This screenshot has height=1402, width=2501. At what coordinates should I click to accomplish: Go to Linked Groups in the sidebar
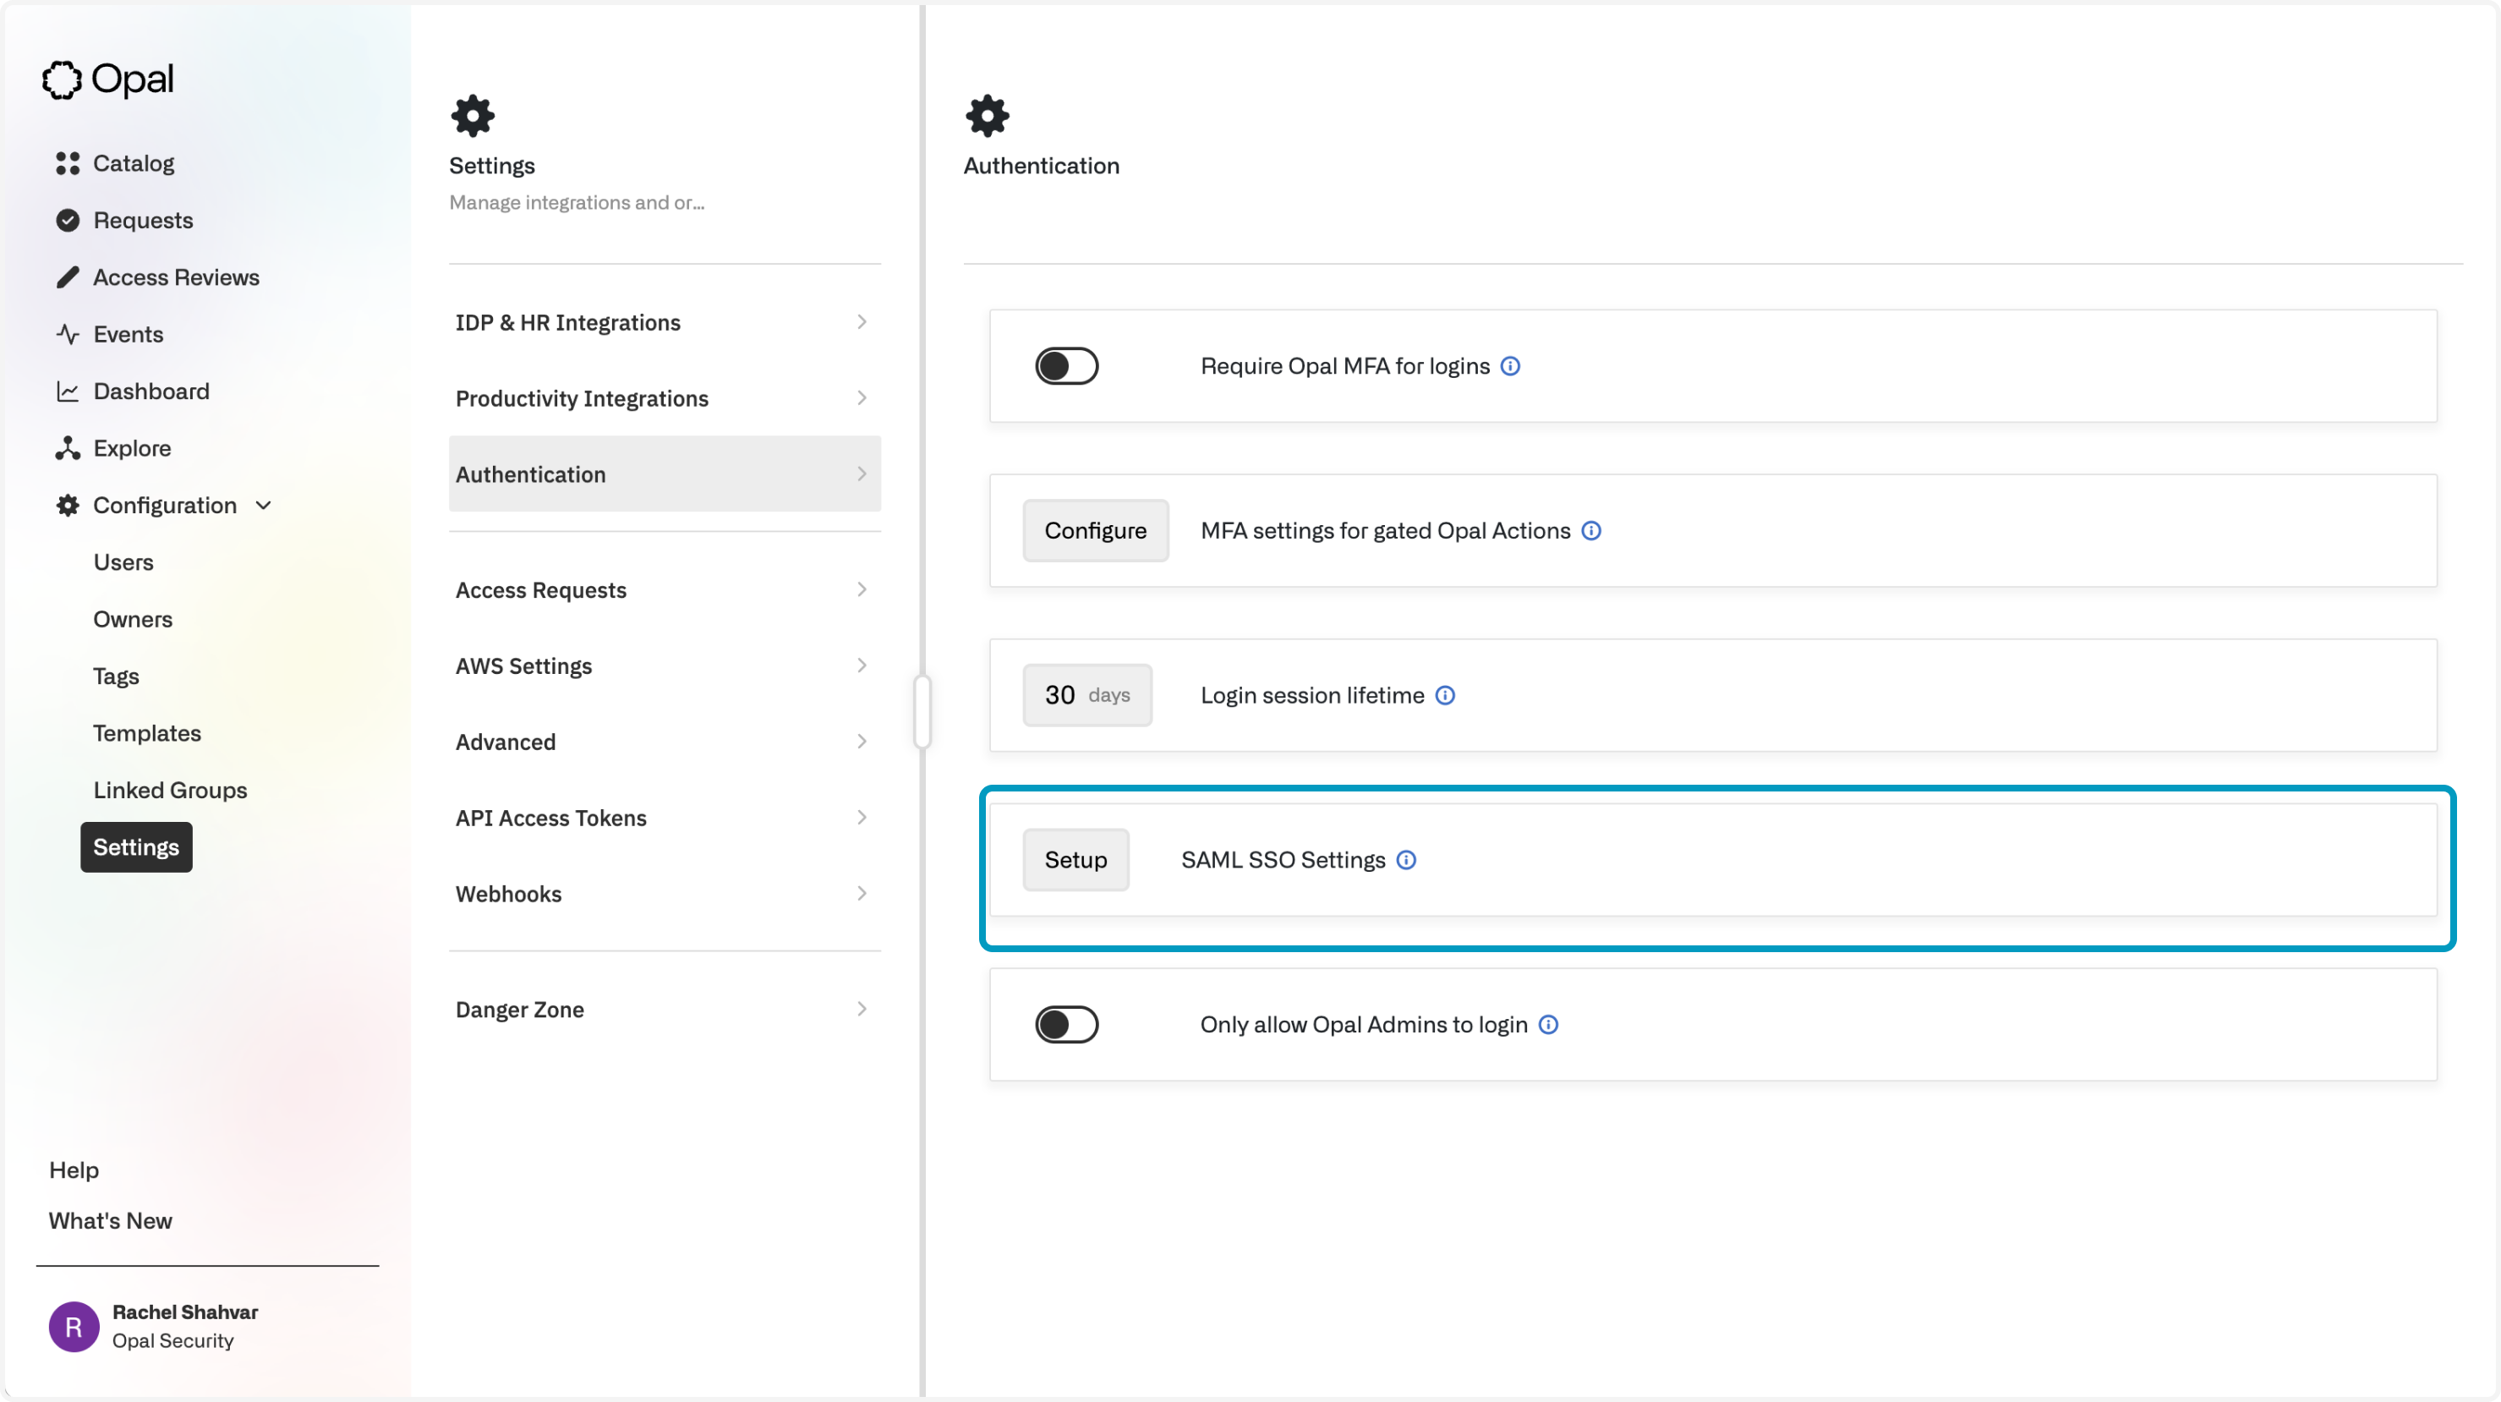[170, 791]
